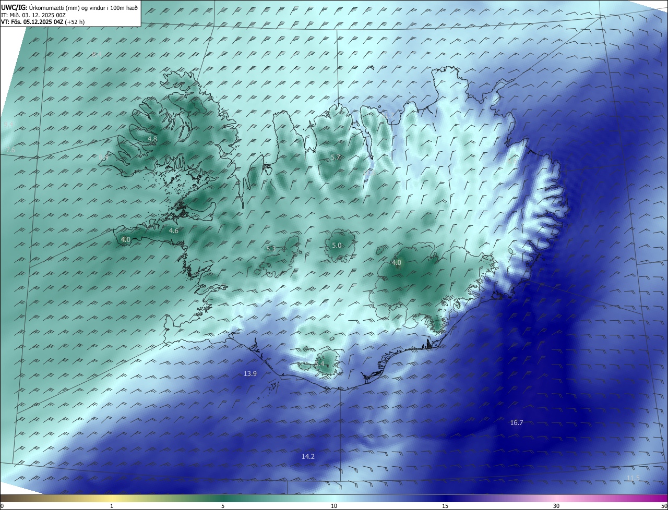668x510 pixels.
Task: Click the 16.7 value in the southeast sea
Action: coord(517,423)
